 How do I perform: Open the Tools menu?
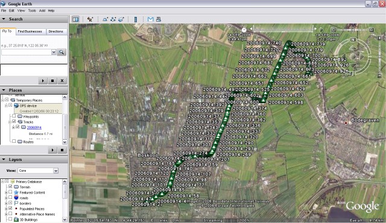pos(32,11)
